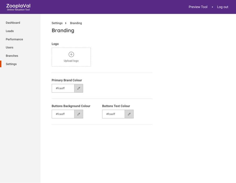Open the Leads section in the sidebar

[10, 31]
